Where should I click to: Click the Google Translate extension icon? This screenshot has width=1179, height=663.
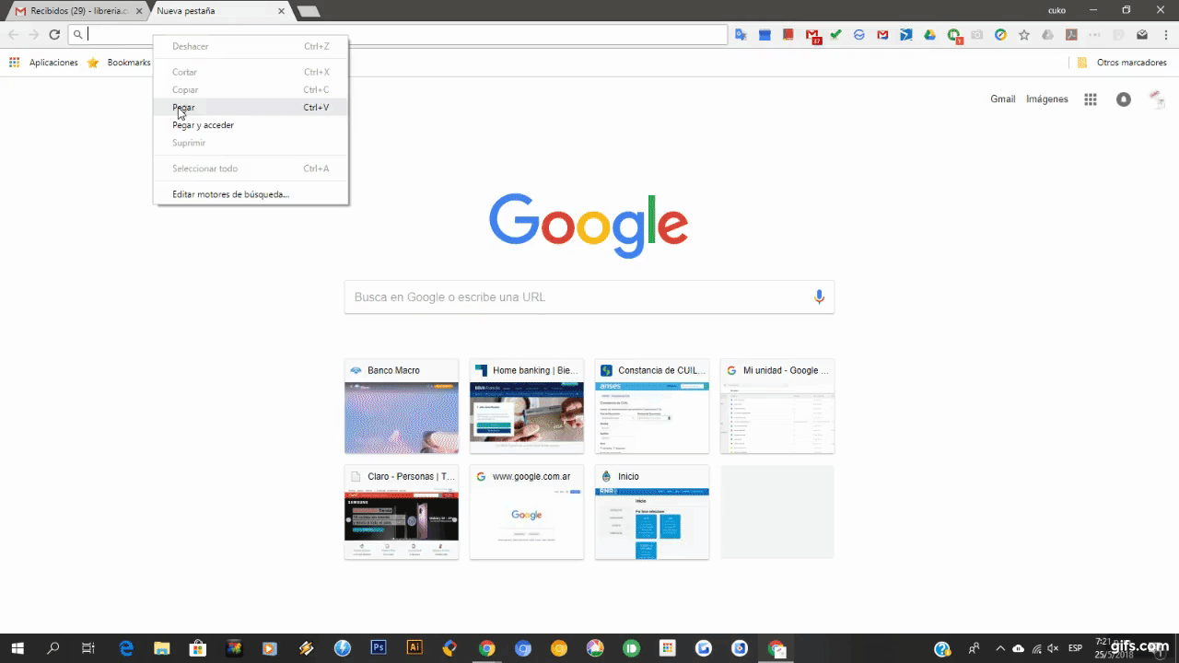click(x=741, y=35)
